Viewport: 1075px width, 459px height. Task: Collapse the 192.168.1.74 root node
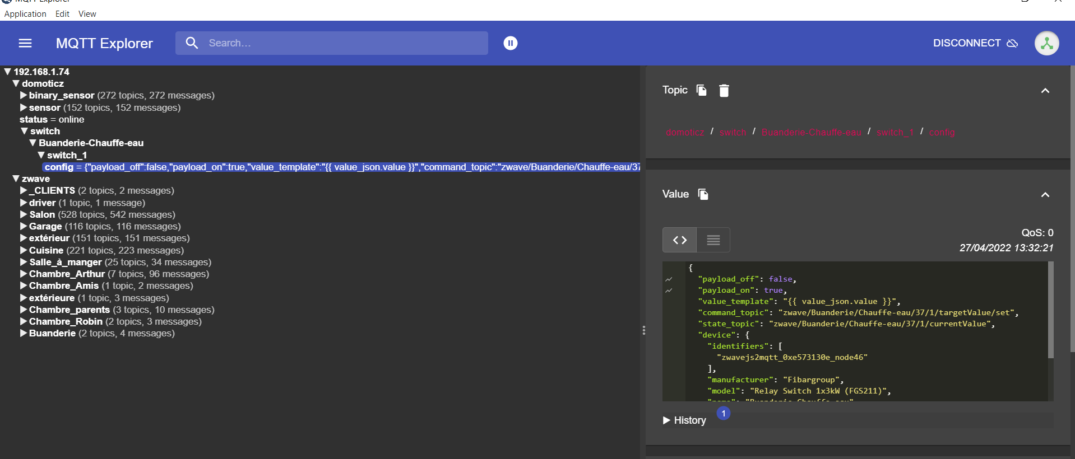[x=8, y=72]
